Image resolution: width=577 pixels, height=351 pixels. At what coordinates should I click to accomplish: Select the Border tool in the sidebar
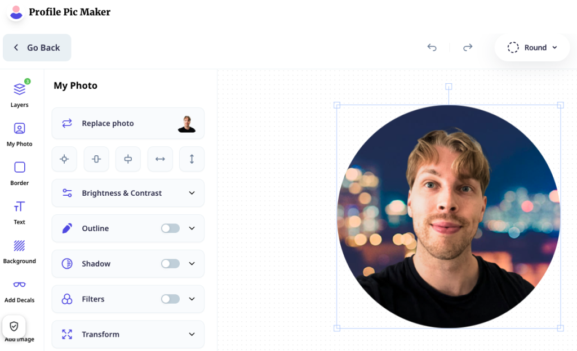click(x=20, y=173)
